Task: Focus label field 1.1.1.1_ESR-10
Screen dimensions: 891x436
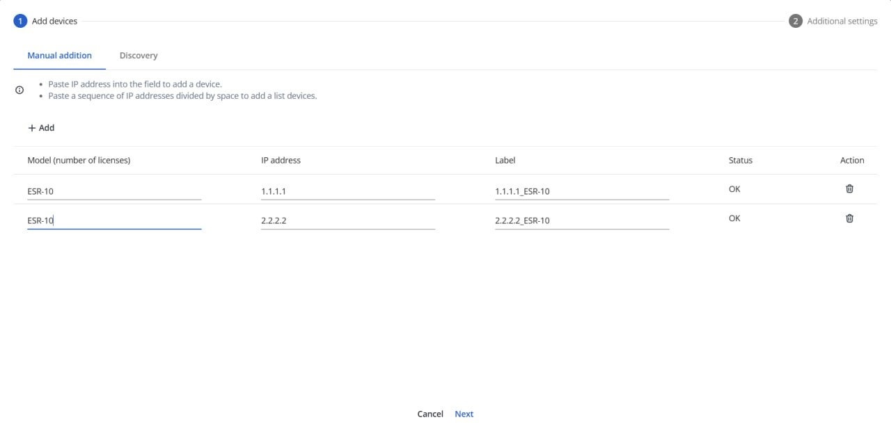Action: [x=582, y=191]
